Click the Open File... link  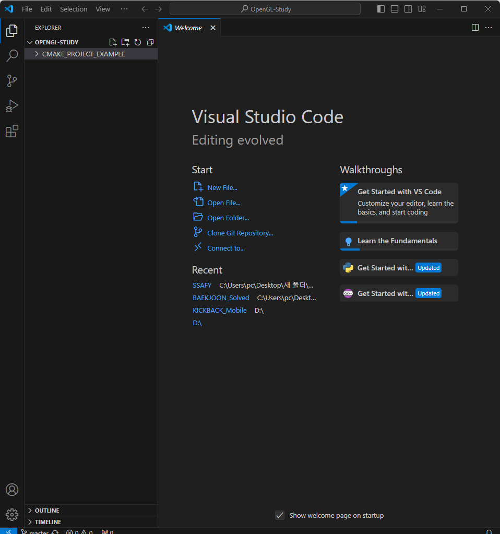tap(224, 203)
